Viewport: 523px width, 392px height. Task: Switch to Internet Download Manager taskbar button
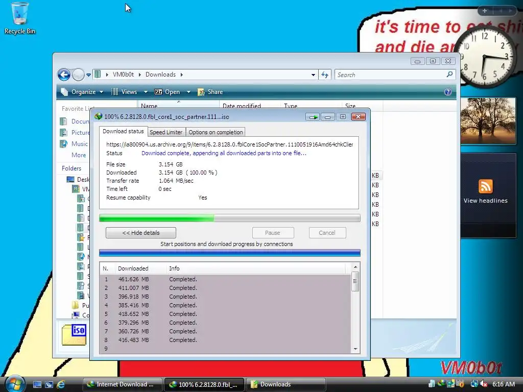122,384
